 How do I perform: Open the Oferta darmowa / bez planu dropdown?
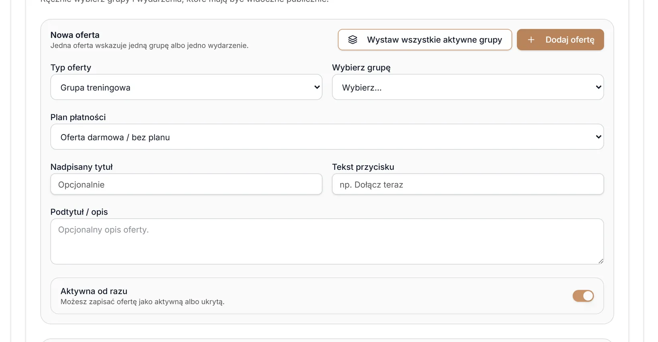click(327, 137)
